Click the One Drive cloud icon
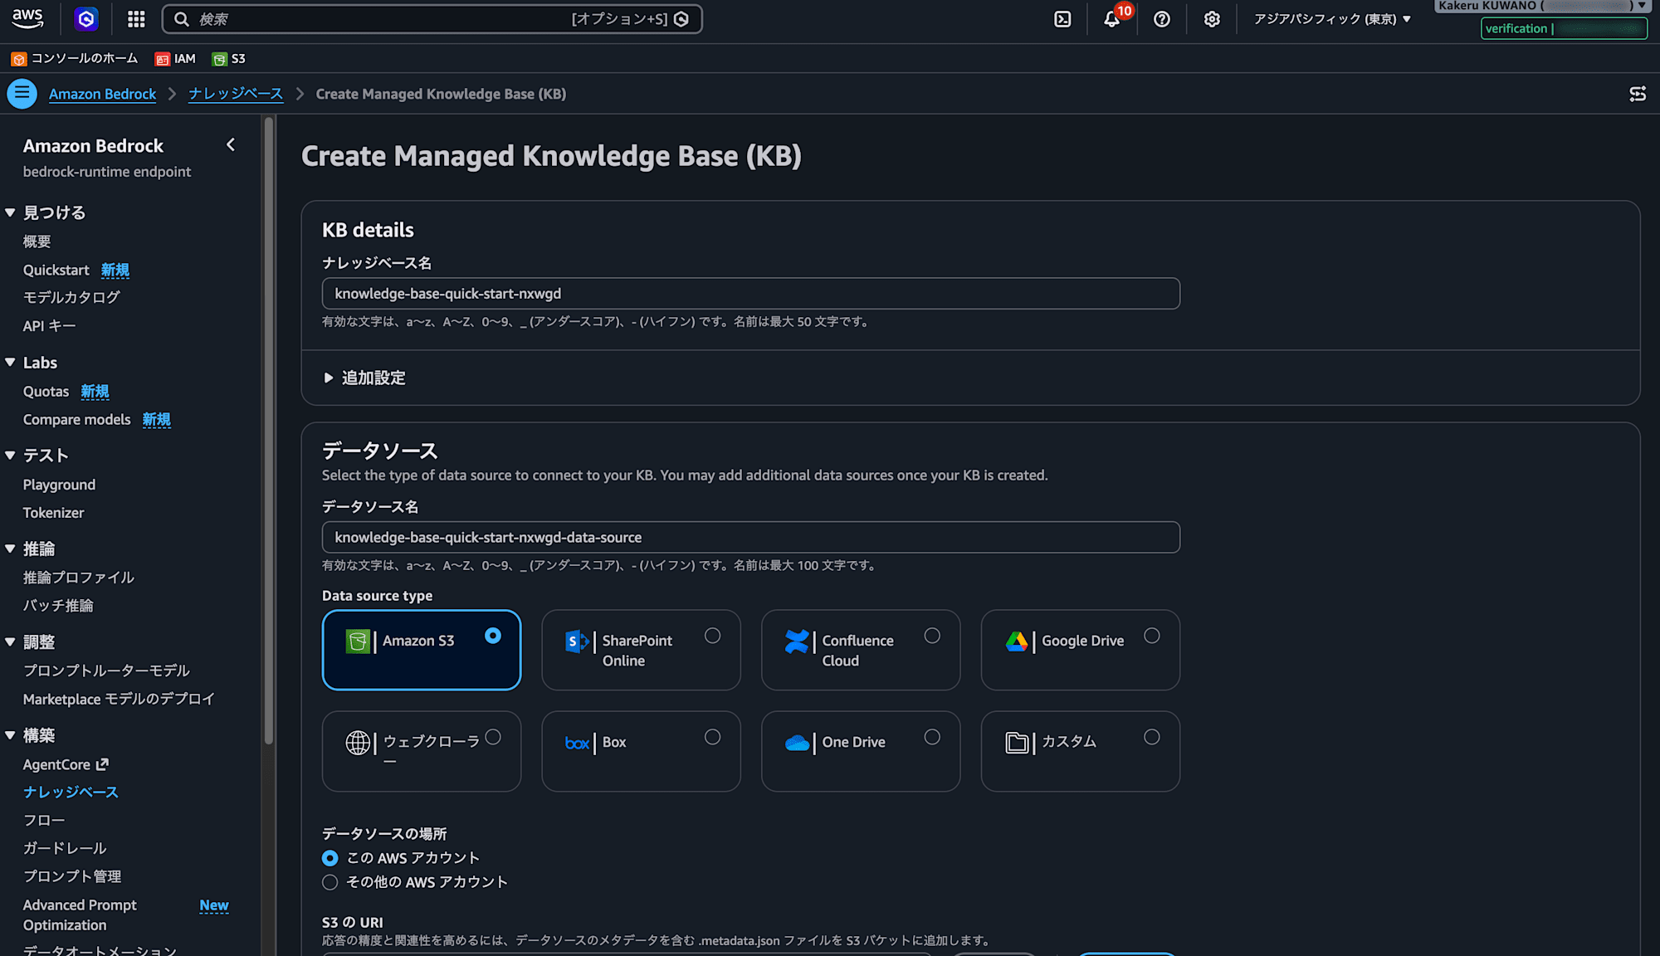The image size is (1660, 956). pos(797,743)
